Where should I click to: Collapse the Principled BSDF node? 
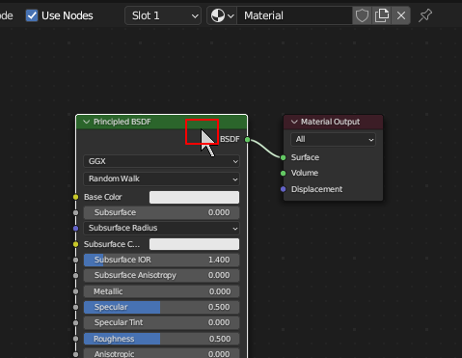[x=86, y=122]
